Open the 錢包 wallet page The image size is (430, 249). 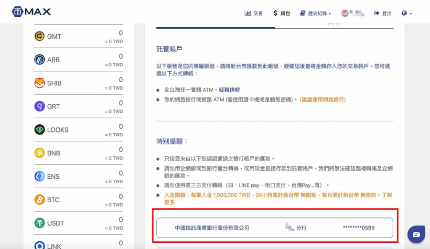coord(281,13)
